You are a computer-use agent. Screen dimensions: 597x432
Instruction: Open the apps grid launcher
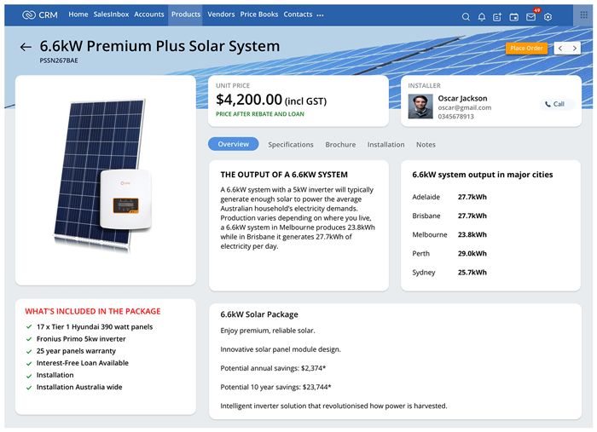coord(584,15)
